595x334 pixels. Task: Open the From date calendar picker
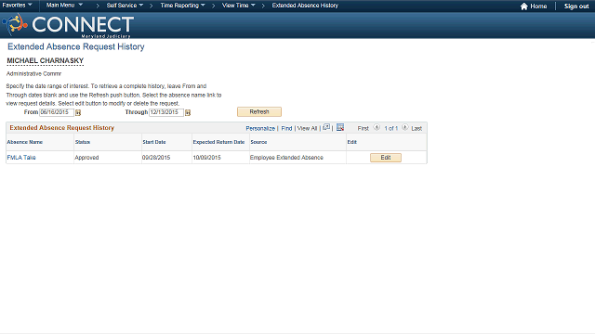click(x=78, y=112)
